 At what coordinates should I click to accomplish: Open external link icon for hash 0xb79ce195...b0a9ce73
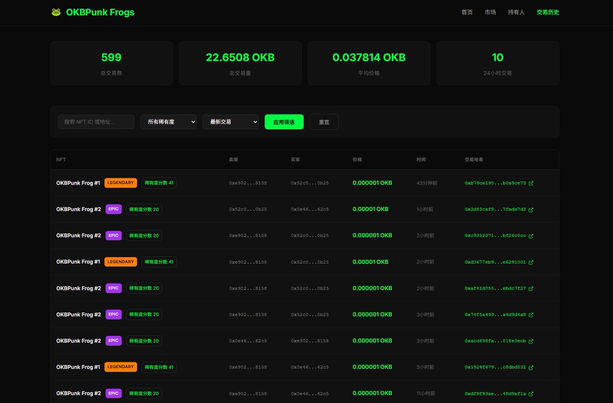pos(531,183)
